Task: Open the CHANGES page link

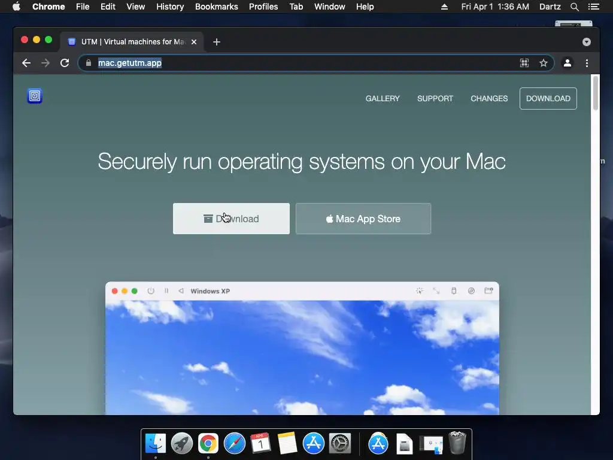Action: pyautogui.click(x=489, y=99)
